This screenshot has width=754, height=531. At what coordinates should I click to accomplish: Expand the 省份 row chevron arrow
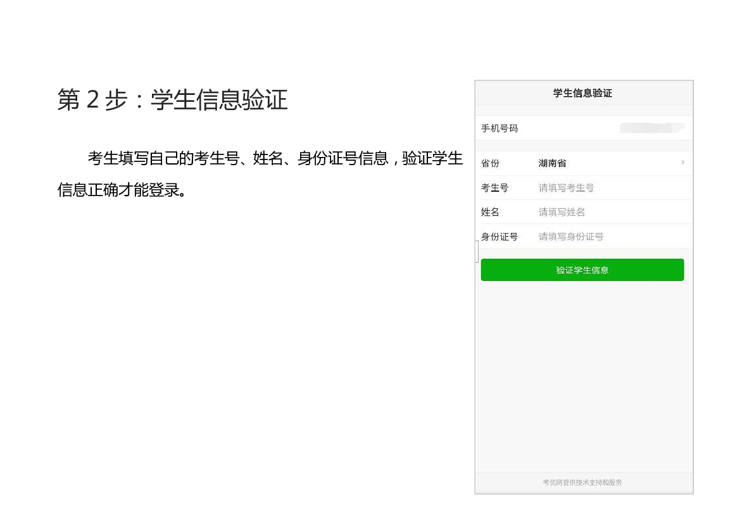point(682,163)
